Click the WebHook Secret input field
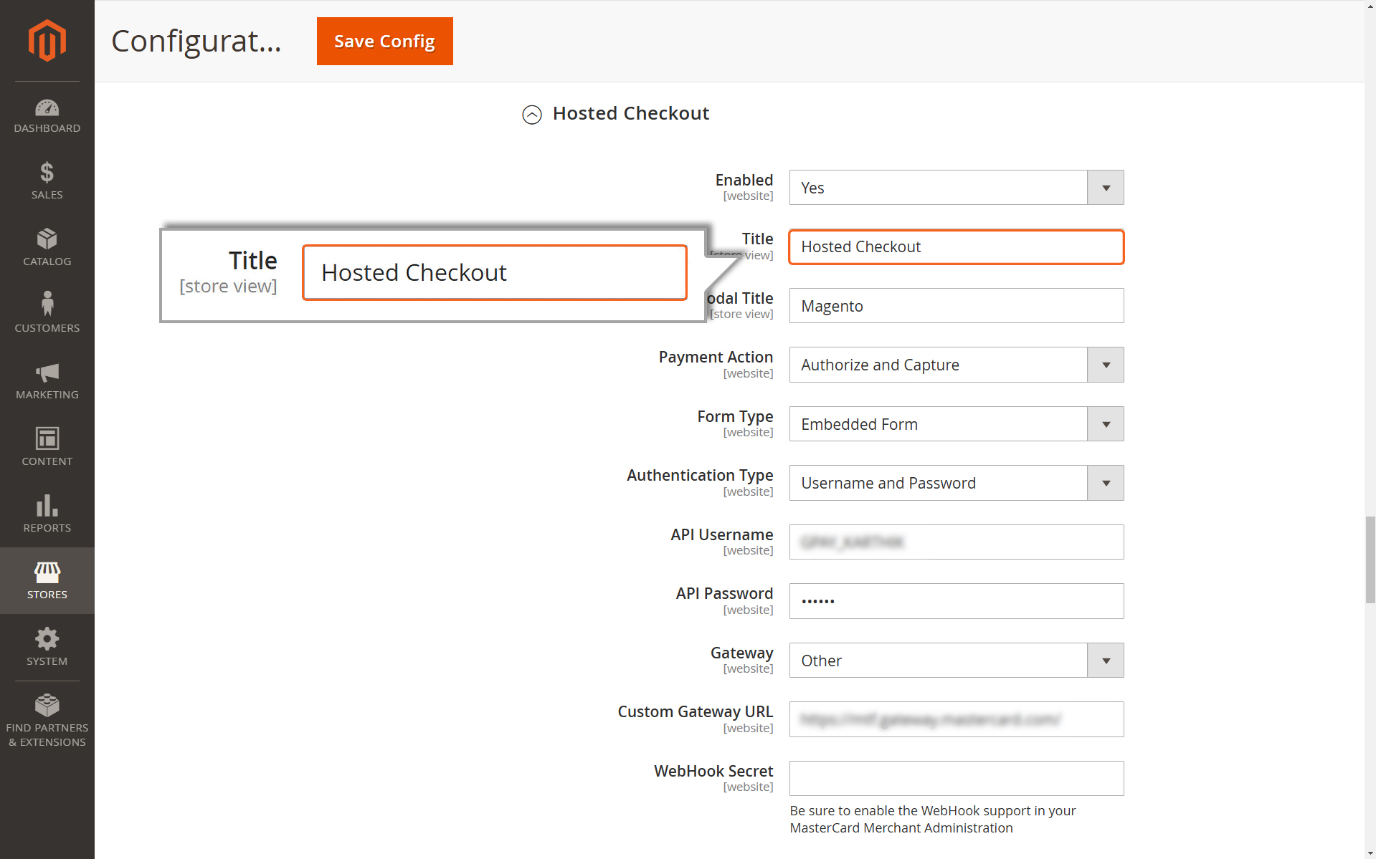Viewport: 1376px width, 859px height. (957, 778)
